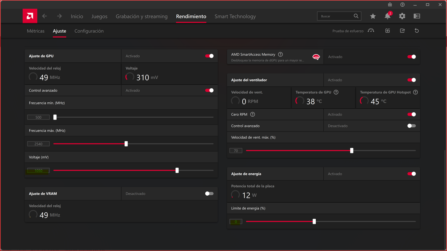The width and height of the screenshot is (447, 251).
Task: Disable the Ajuste del ventilador toggle
Action: pyautogui.click(x=412, y=80)
